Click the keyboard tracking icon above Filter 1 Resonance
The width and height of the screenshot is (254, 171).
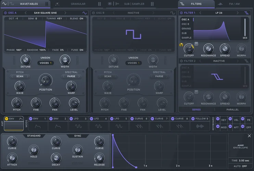click(x=196, y=44)
